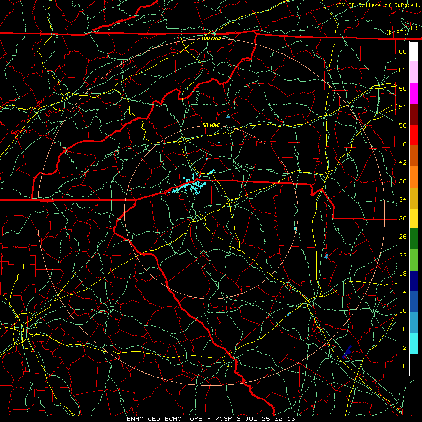The image size is (422, 422).
Task: Click the legend value "30"
Action: [403, 218]
